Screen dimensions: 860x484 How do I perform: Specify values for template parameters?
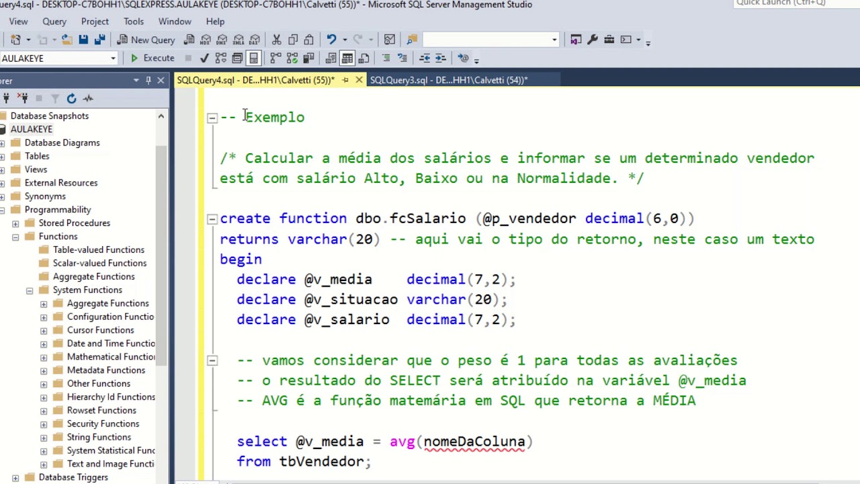coord(463,58)
